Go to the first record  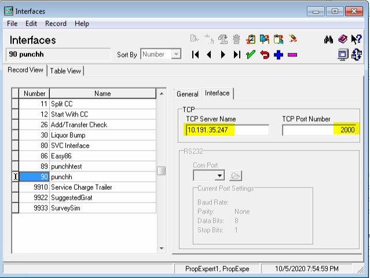[195, 55]
